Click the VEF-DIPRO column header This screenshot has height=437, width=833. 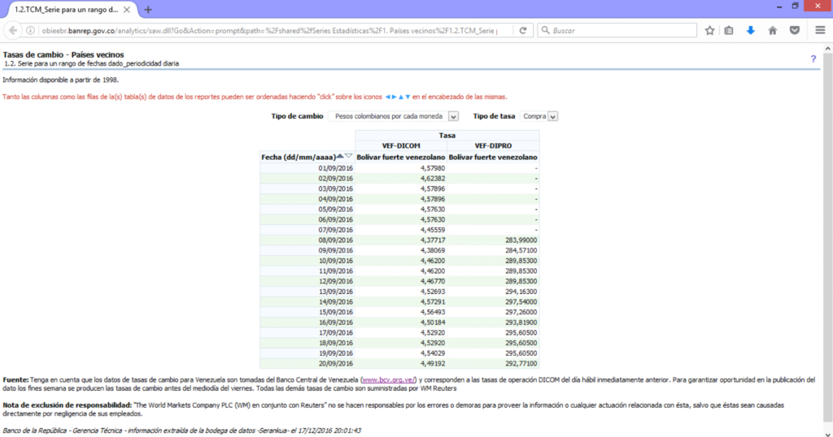click(493, 145)
